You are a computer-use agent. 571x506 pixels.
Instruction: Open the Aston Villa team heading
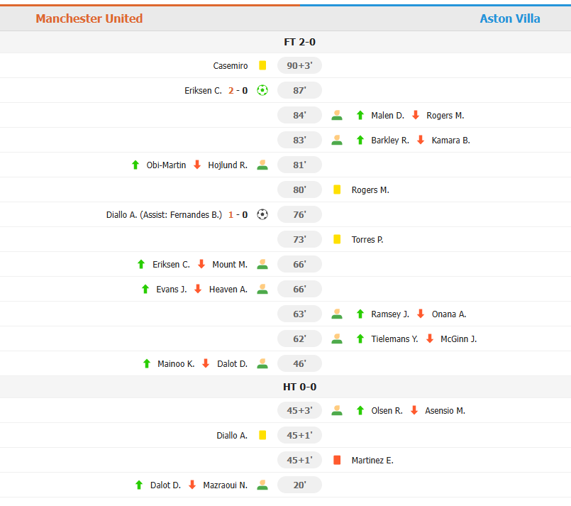(510, 18)
